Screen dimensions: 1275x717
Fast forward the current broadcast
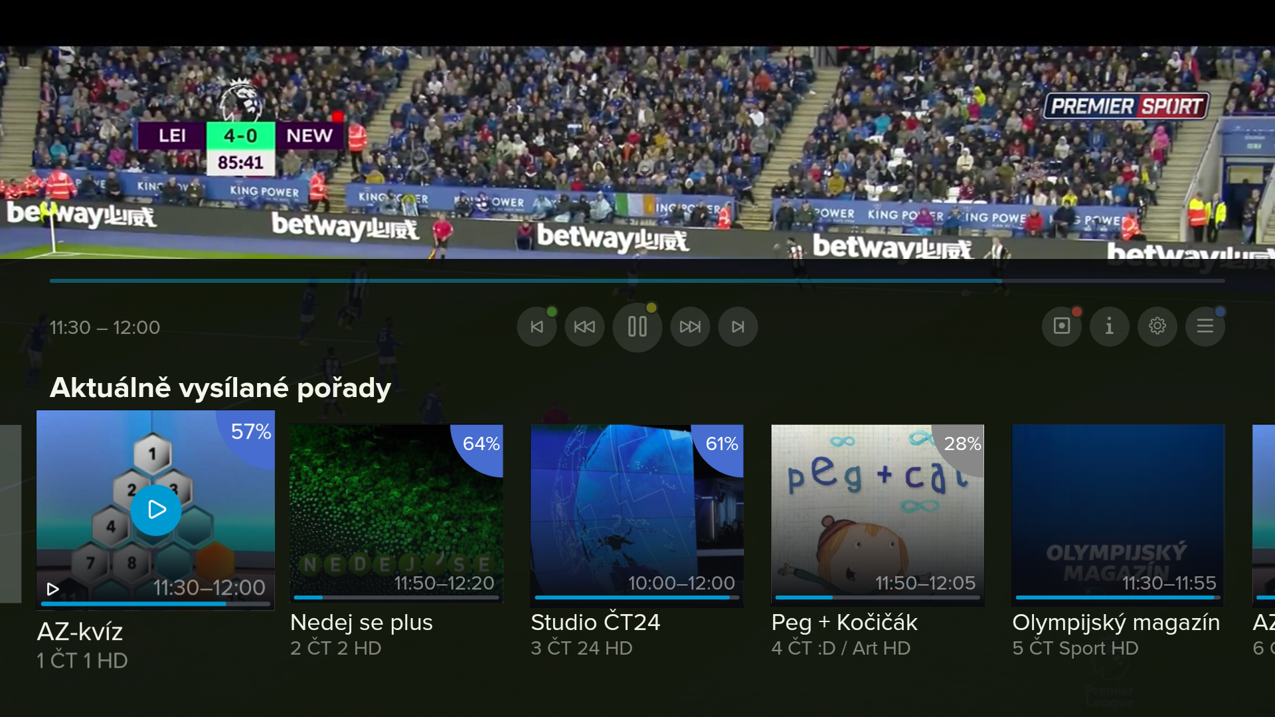click(690, 327)
